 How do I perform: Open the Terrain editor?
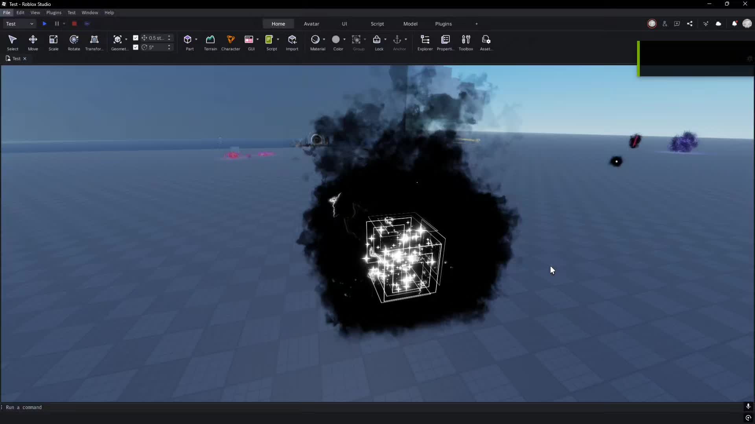[210, 43]
